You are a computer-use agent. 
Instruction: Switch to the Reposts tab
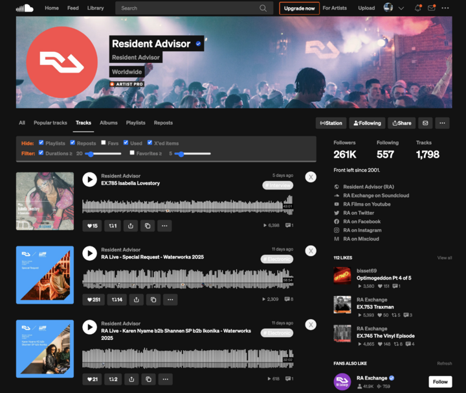[x=163, y=123]
